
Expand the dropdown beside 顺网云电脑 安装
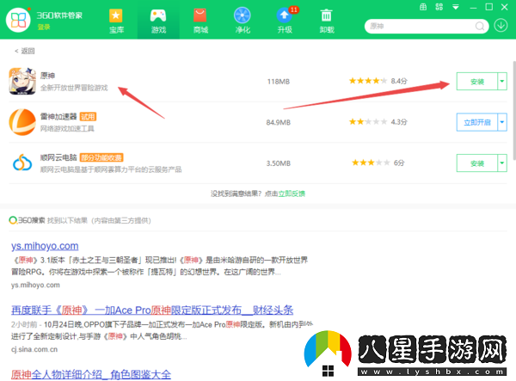click(502, 163)
